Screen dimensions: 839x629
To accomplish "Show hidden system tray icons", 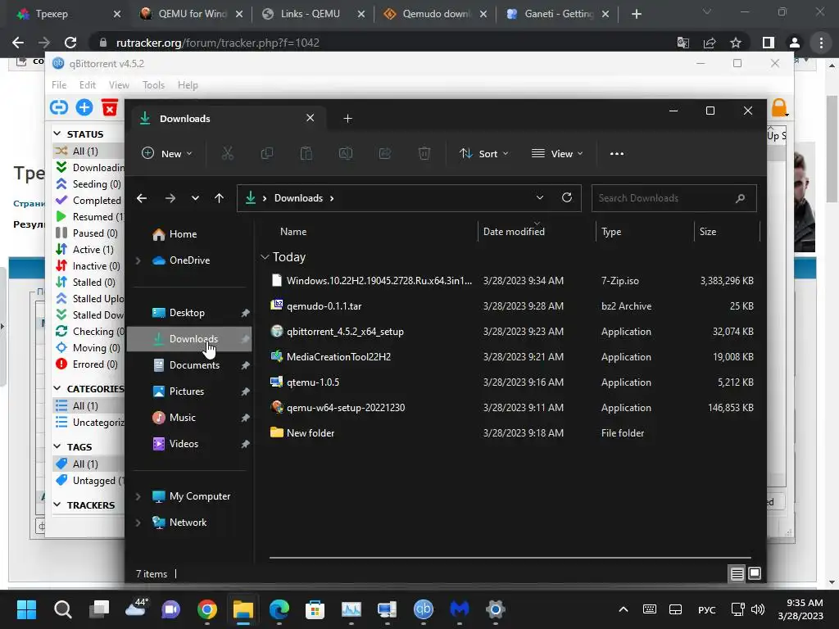I will (x=624, y=609).
